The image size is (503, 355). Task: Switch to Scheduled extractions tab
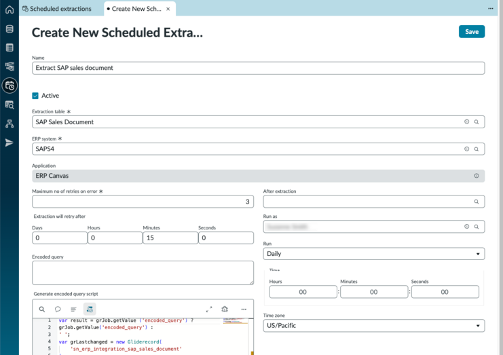click(x=57, y=9)
